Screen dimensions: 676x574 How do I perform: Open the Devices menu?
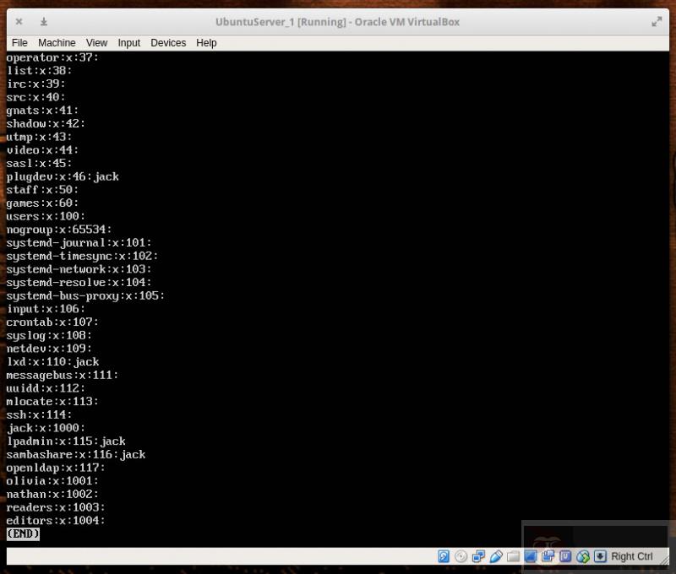coord(168,42)
